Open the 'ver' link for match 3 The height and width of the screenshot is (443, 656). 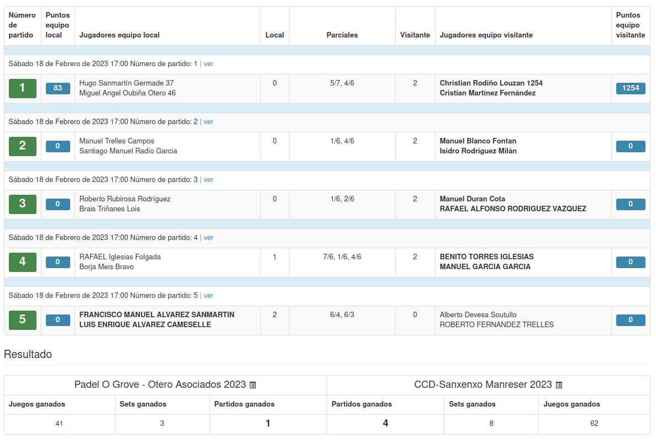(x=208, y=179)
